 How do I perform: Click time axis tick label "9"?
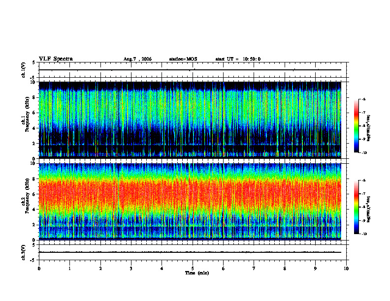coord(315,269)
